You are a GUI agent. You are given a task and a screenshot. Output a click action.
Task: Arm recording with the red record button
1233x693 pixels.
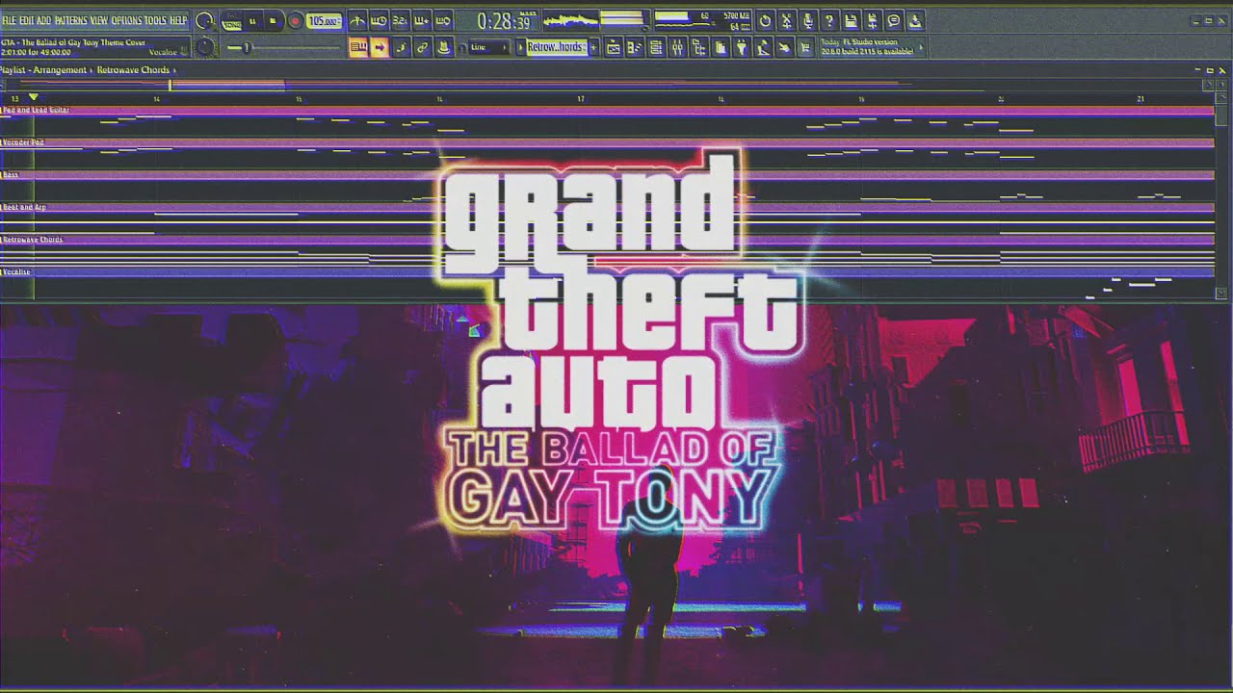pos(296,21)
